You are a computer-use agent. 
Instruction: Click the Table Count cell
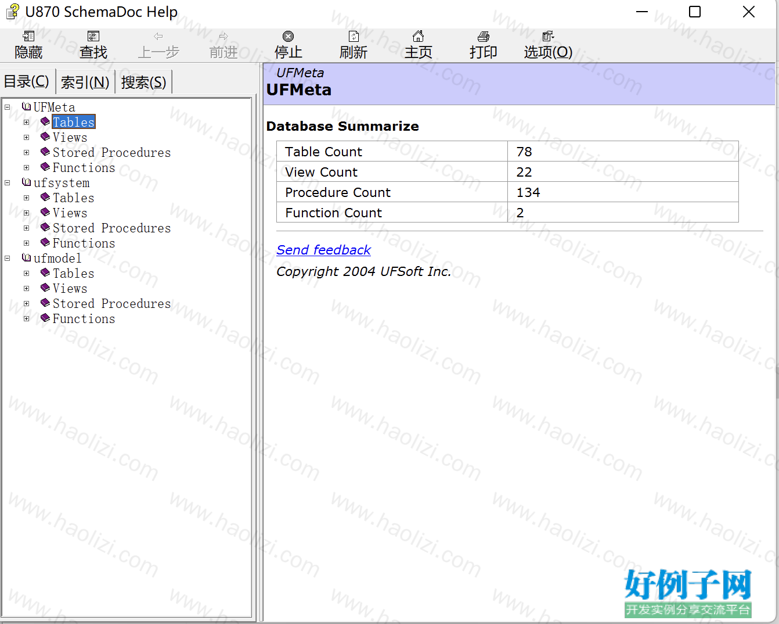(392, 152)
